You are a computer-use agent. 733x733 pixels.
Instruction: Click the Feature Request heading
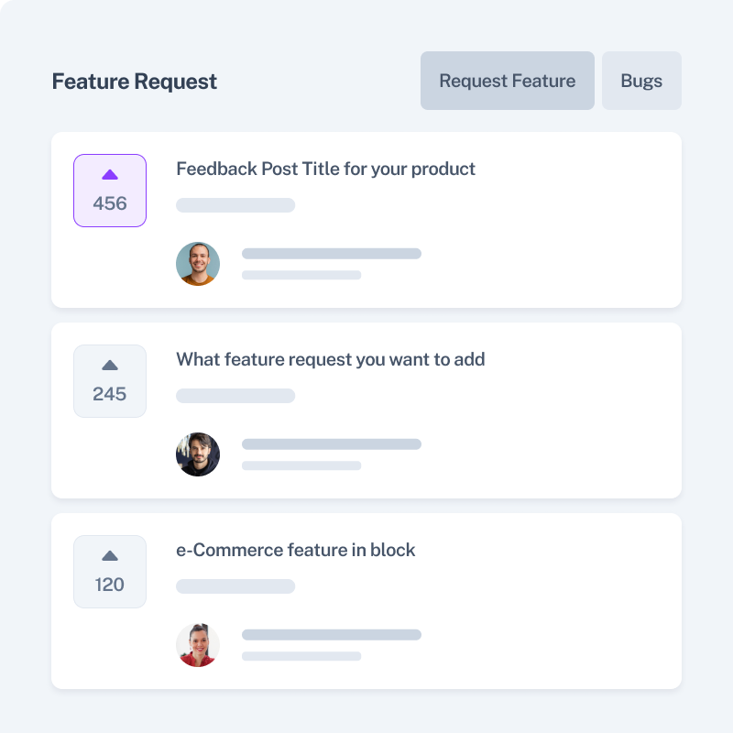[135, 82]
